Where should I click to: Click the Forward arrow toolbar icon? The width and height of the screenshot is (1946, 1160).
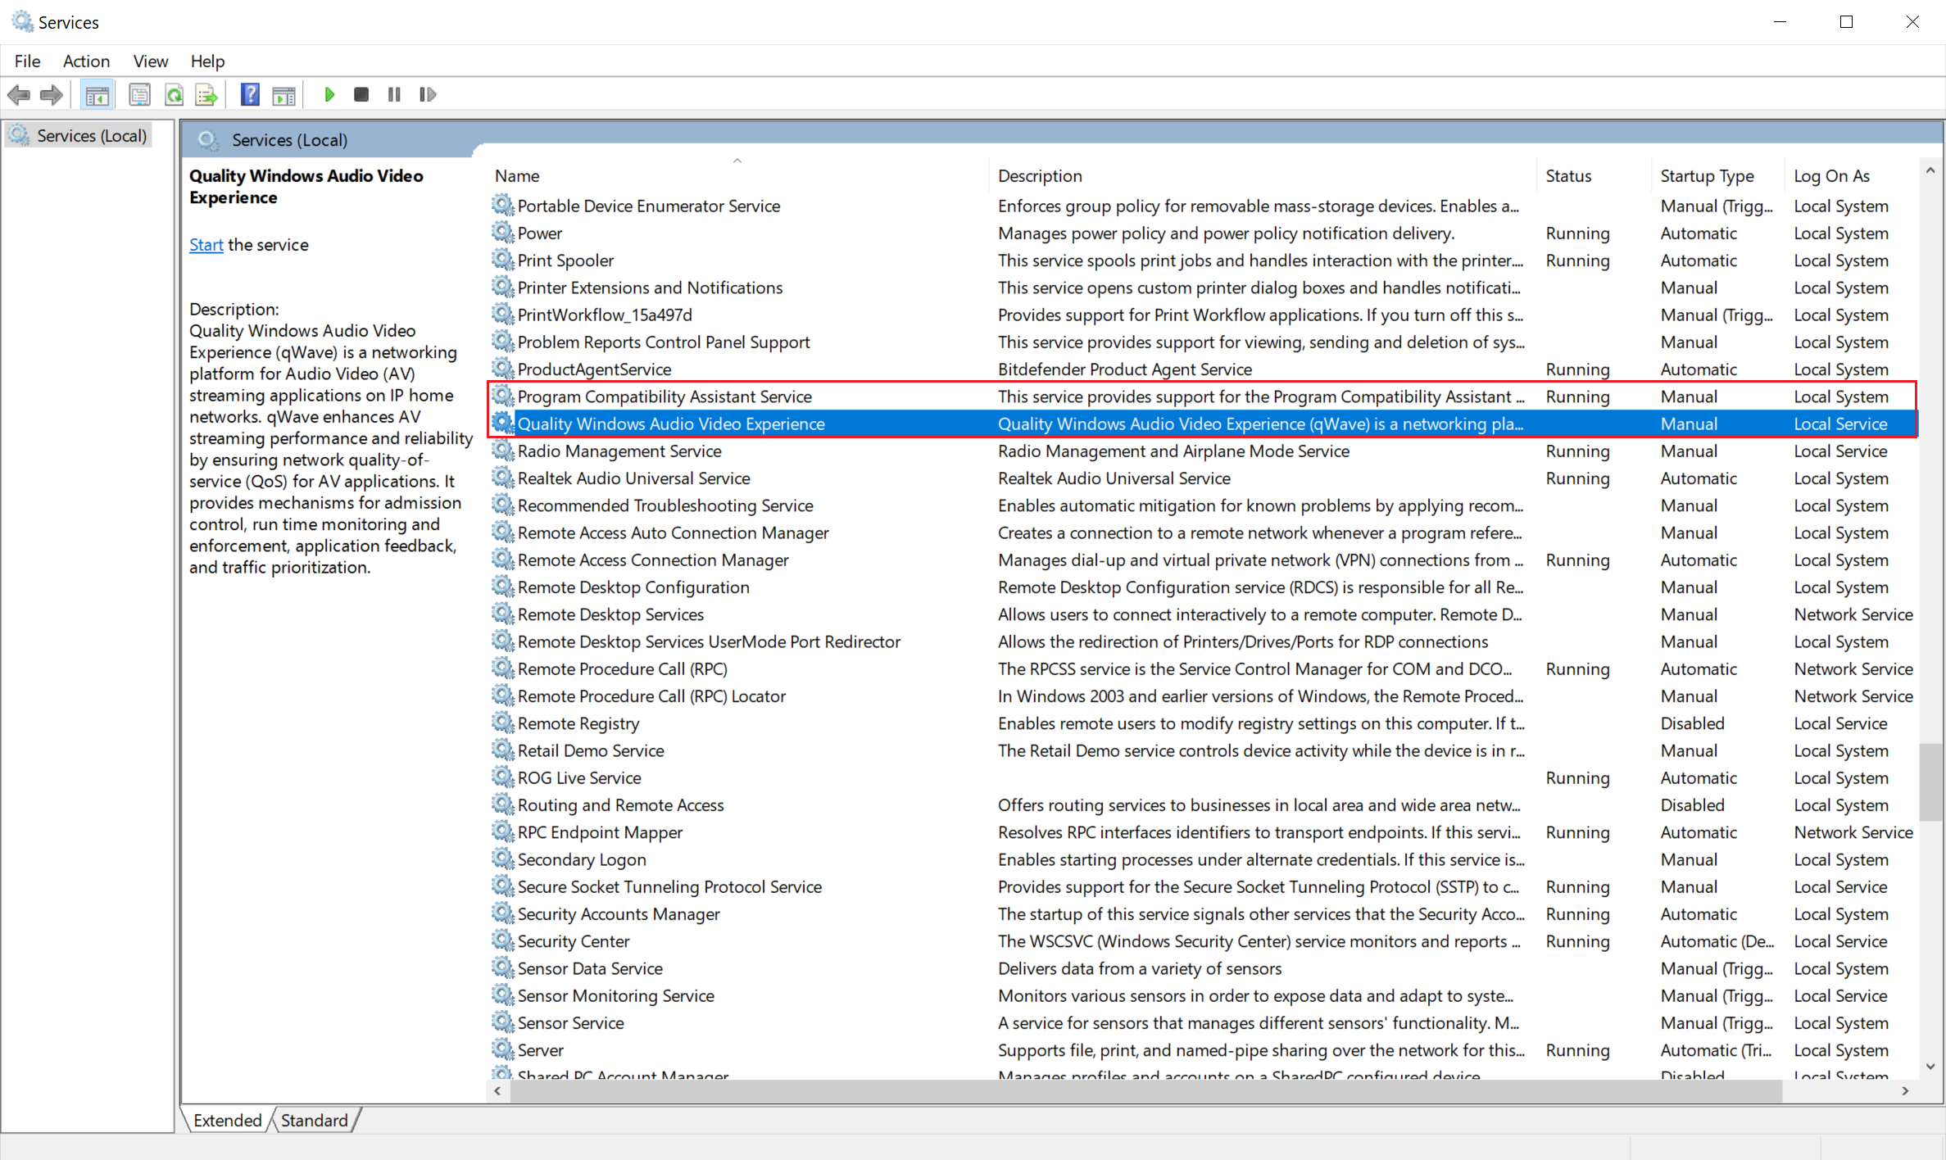click(52, 95)
